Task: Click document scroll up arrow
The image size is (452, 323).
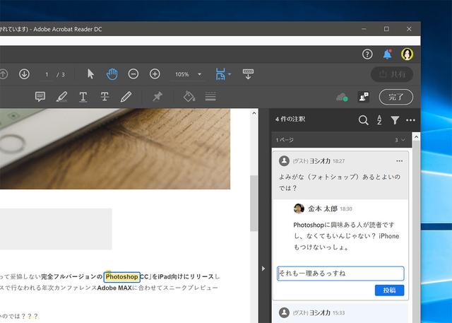Action: point(254,113)
